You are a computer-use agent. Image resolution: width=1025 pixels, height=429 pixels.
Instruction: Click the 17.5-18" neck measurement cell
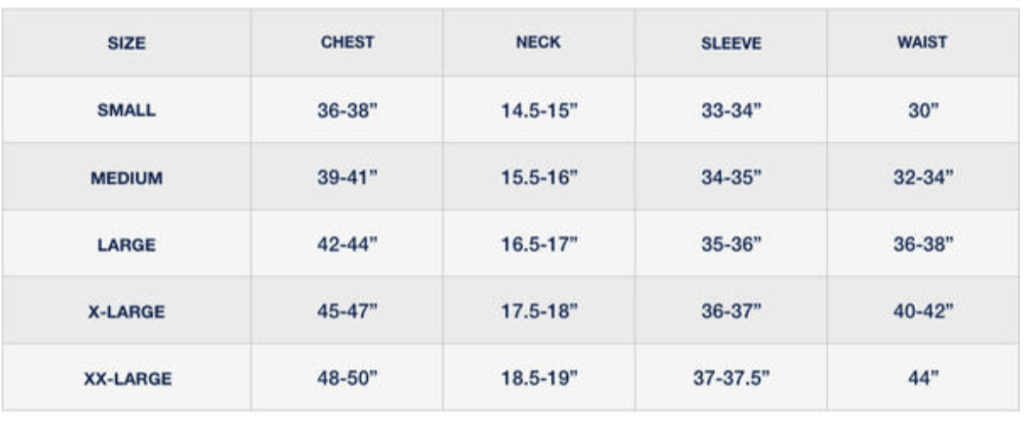[539, 311]
